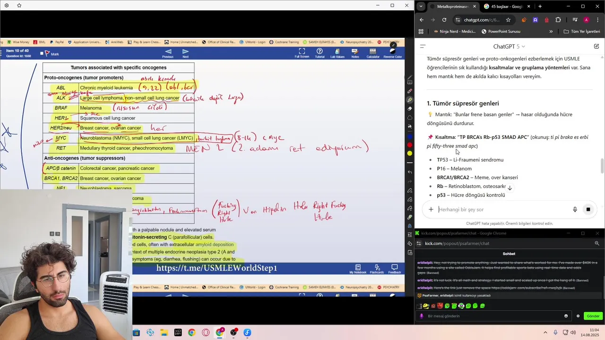Open Chrome tab search dropdown

421,6
